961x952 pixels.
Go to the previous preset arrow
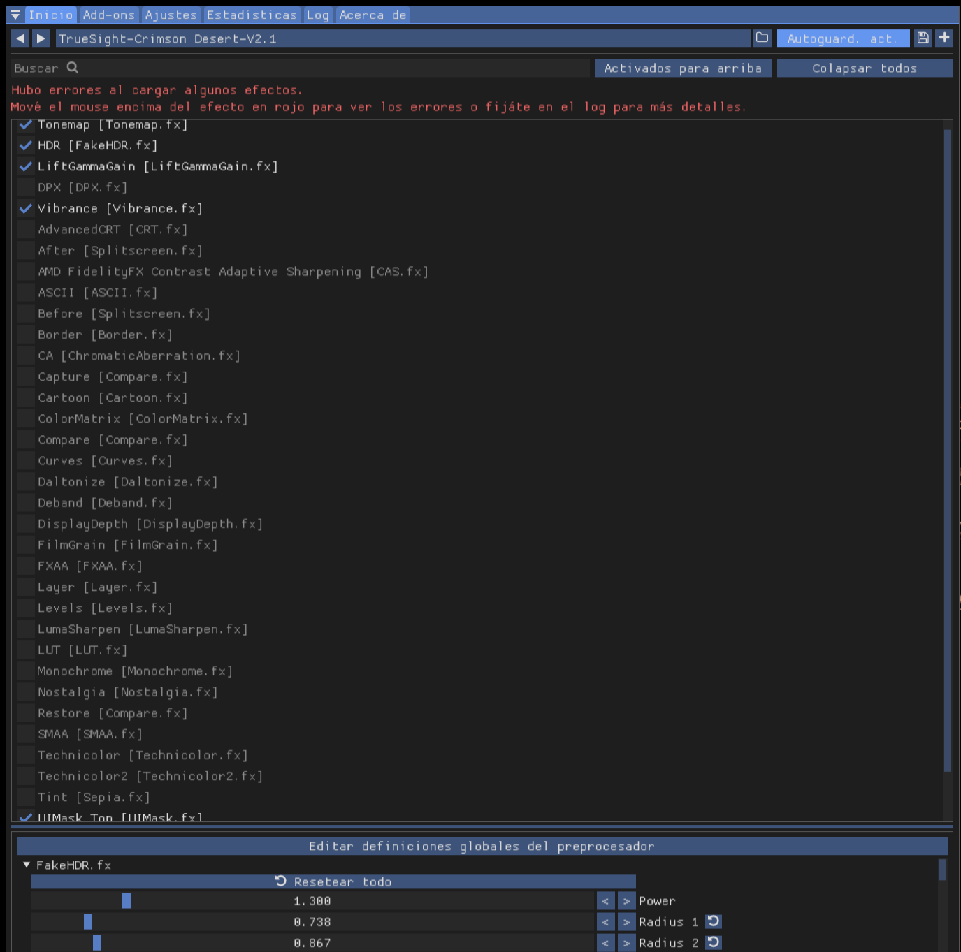point(20,38)
